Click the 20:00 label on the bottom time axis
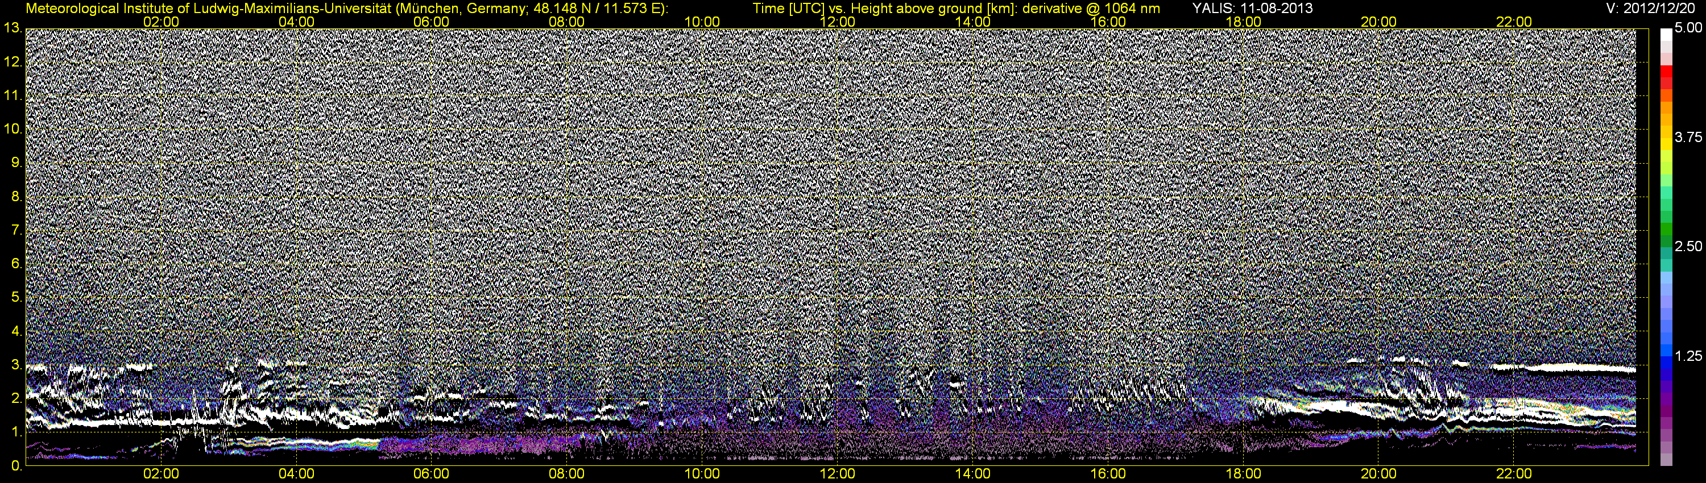Image resolution: width=1706 pixels, height=483 pixels. click(1379, 474)
